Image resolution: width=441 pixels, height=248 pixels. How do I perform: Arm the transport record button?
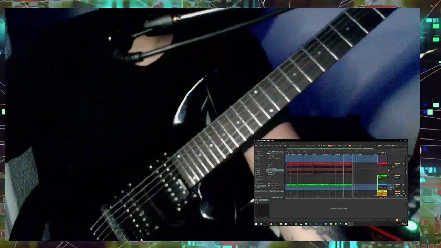pyautogui.click(x=324, y=146)
